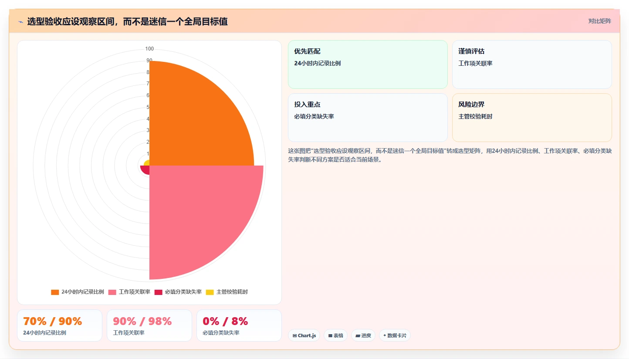Select the 进度 tag pill
Screen dimensions: 629x359
point(363,335)
